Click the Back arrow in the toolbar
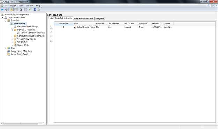 pyautogui.click(x=2, y=10)
